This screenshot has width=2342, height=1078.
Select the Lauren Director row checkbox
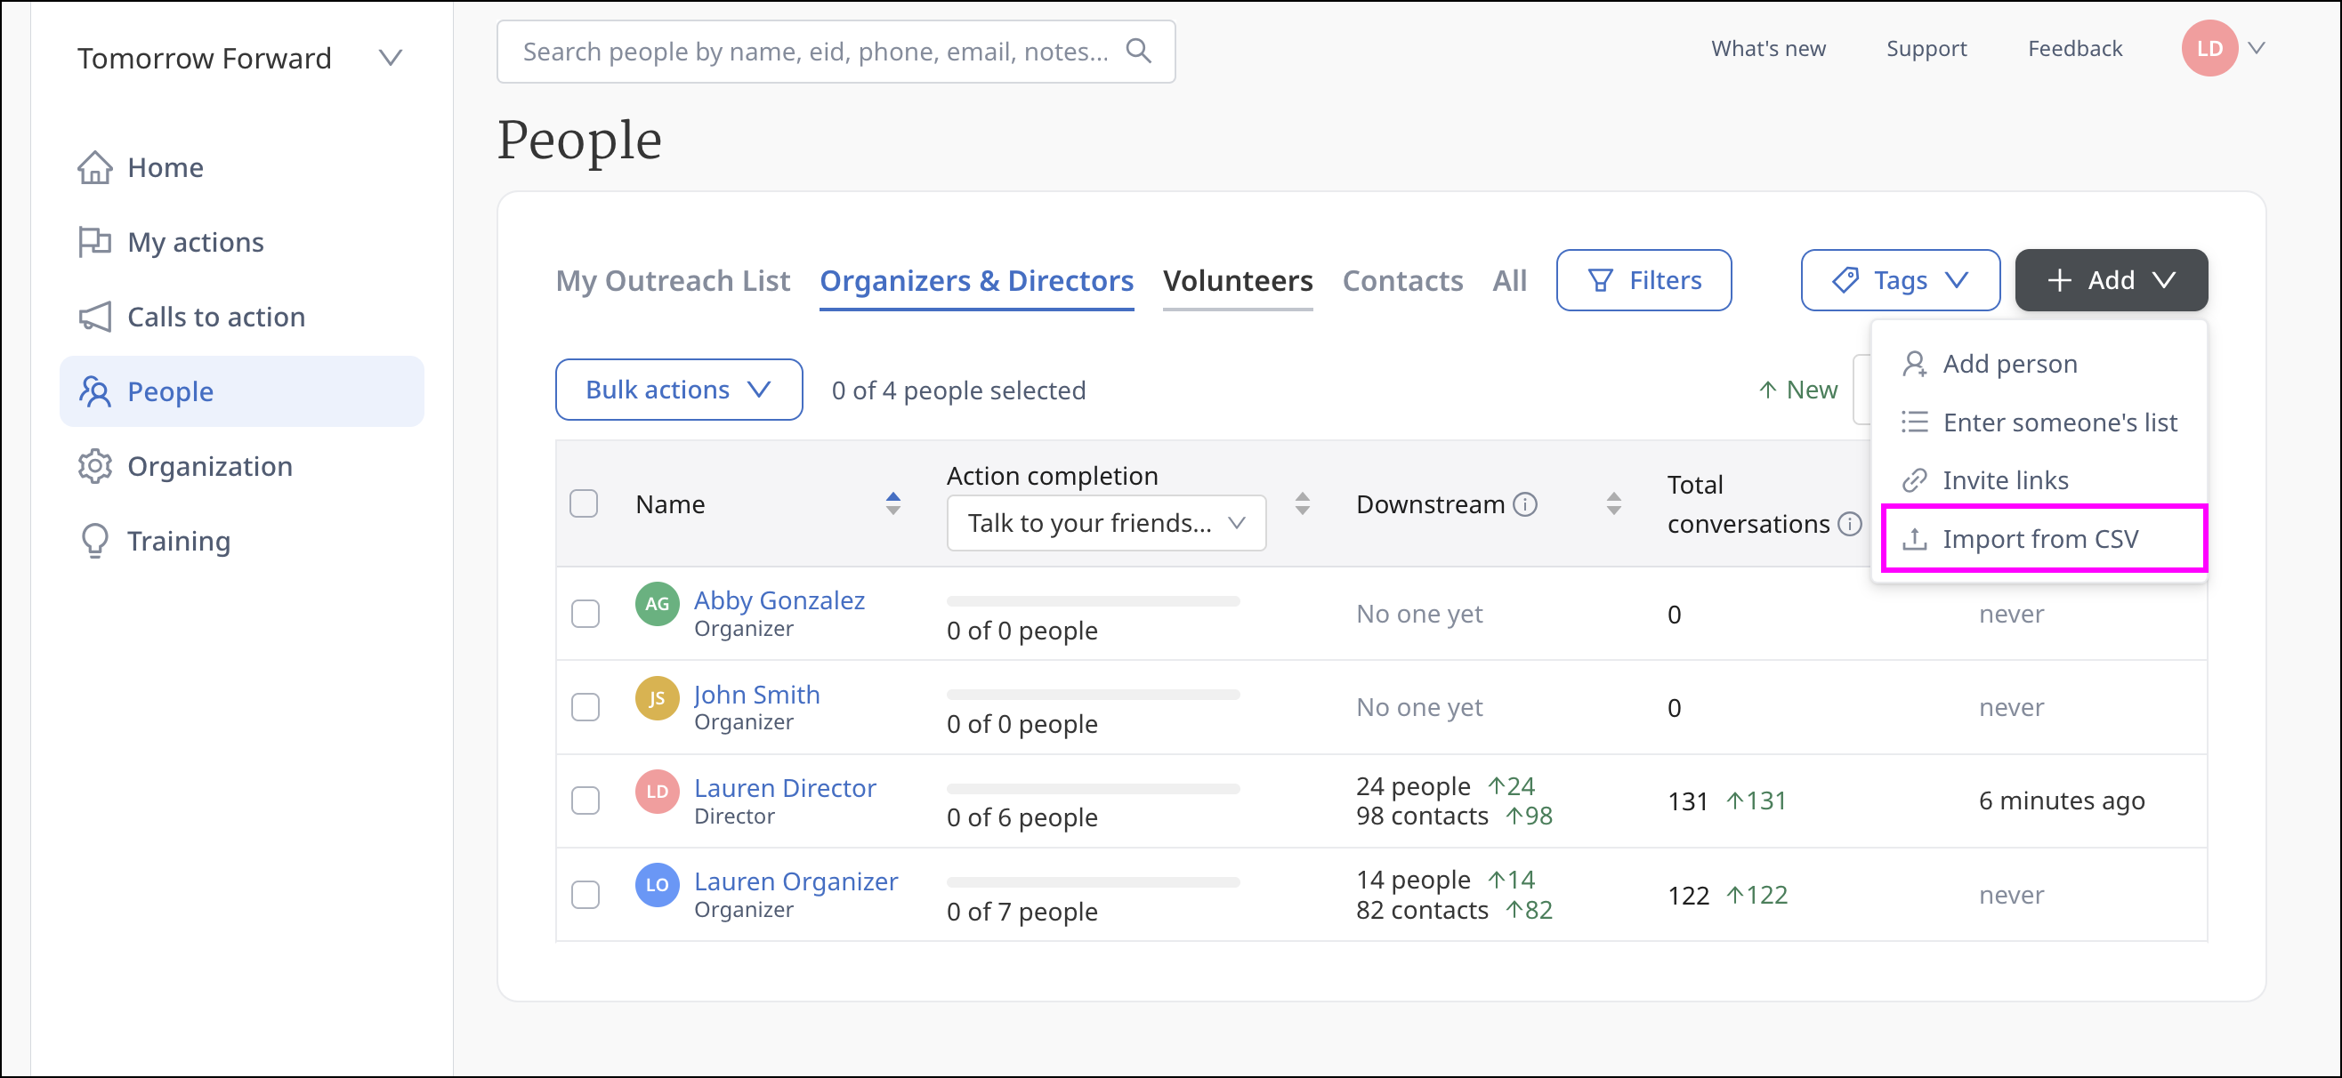(x=585, y=800)
